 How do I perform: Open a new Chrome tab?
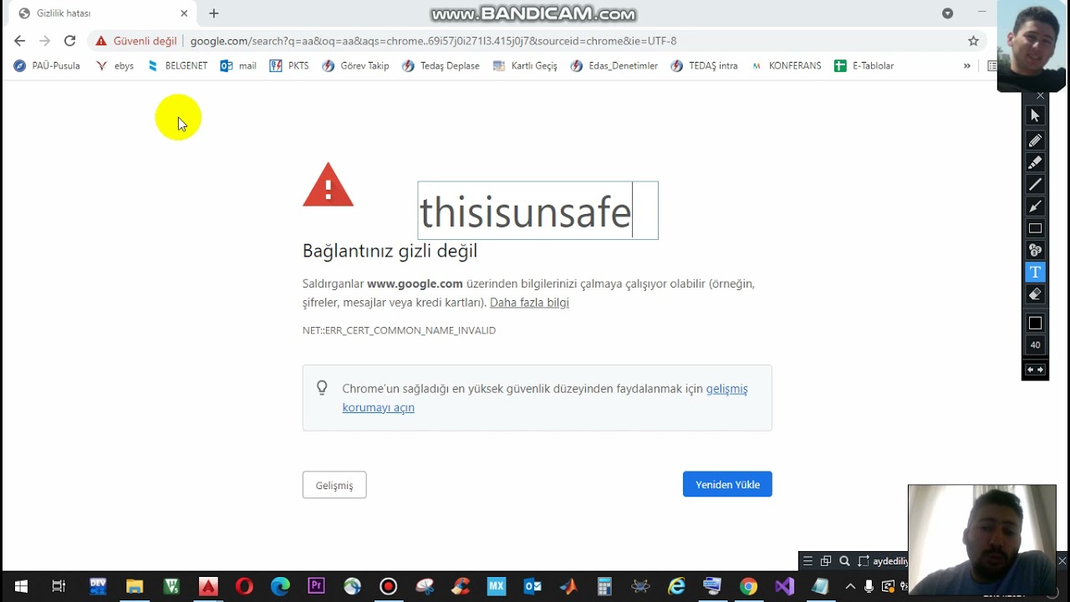tap(214, 13)
